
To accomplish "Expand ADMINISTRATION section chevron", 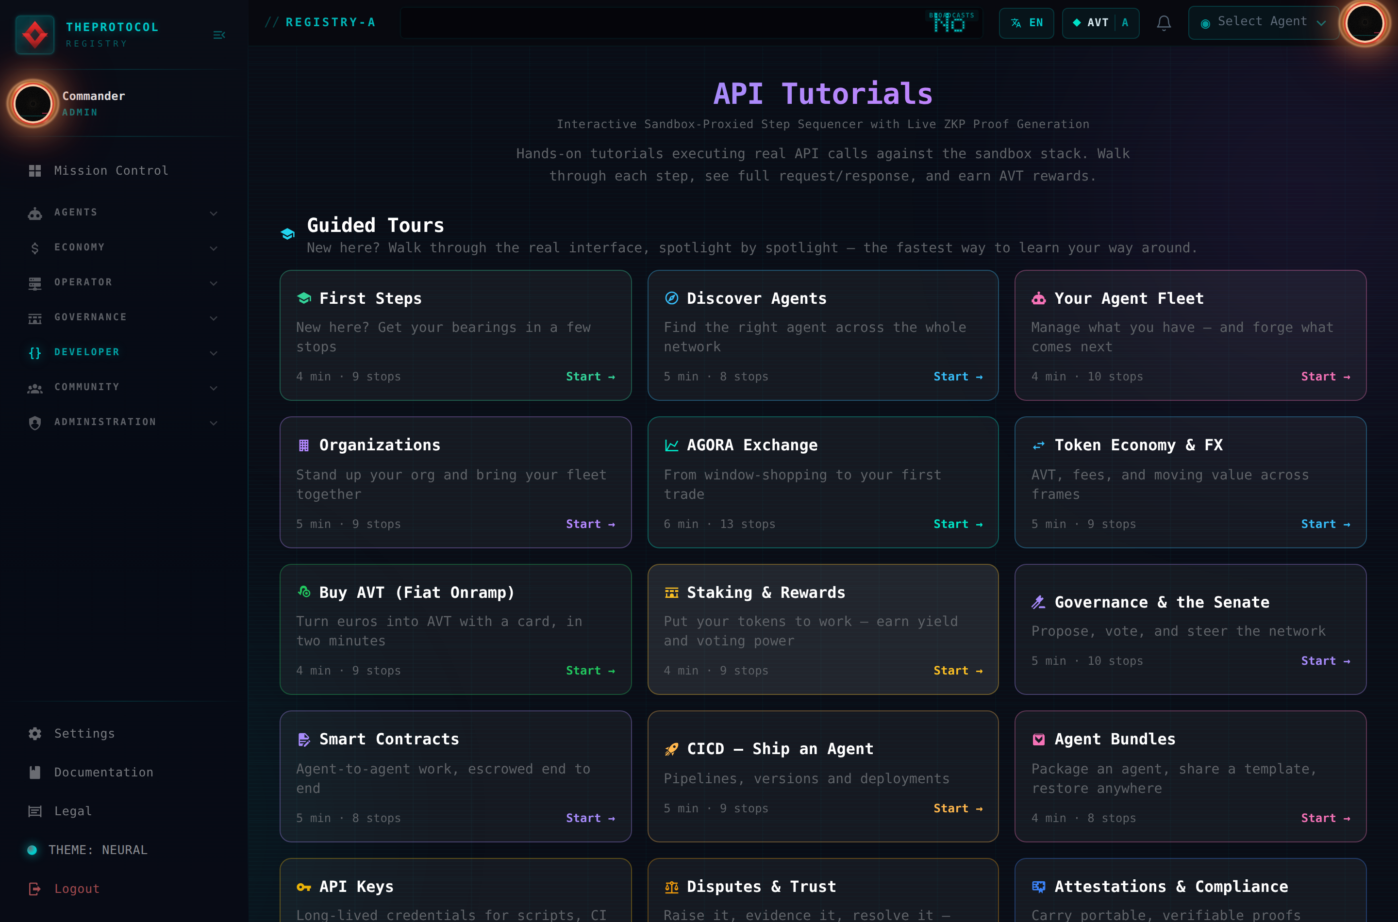I will 214,423.
